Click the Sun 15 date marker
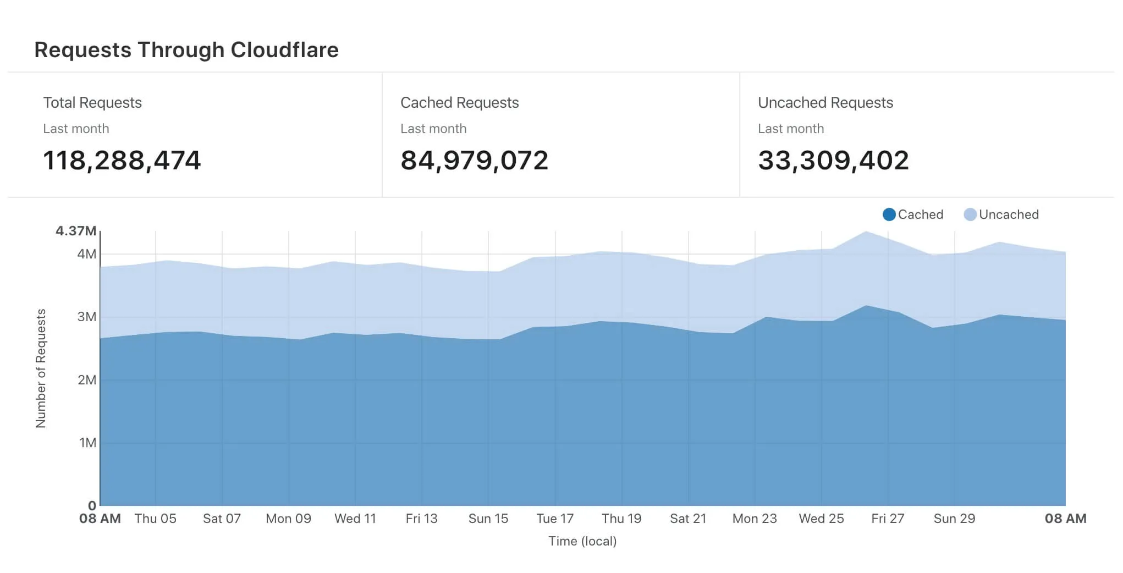Viewport: 1123px width, 573px height. (x=488, y=519)
